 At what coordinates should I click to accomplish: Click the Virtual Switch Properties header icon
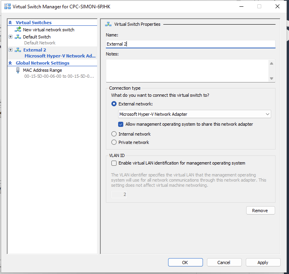108,24
